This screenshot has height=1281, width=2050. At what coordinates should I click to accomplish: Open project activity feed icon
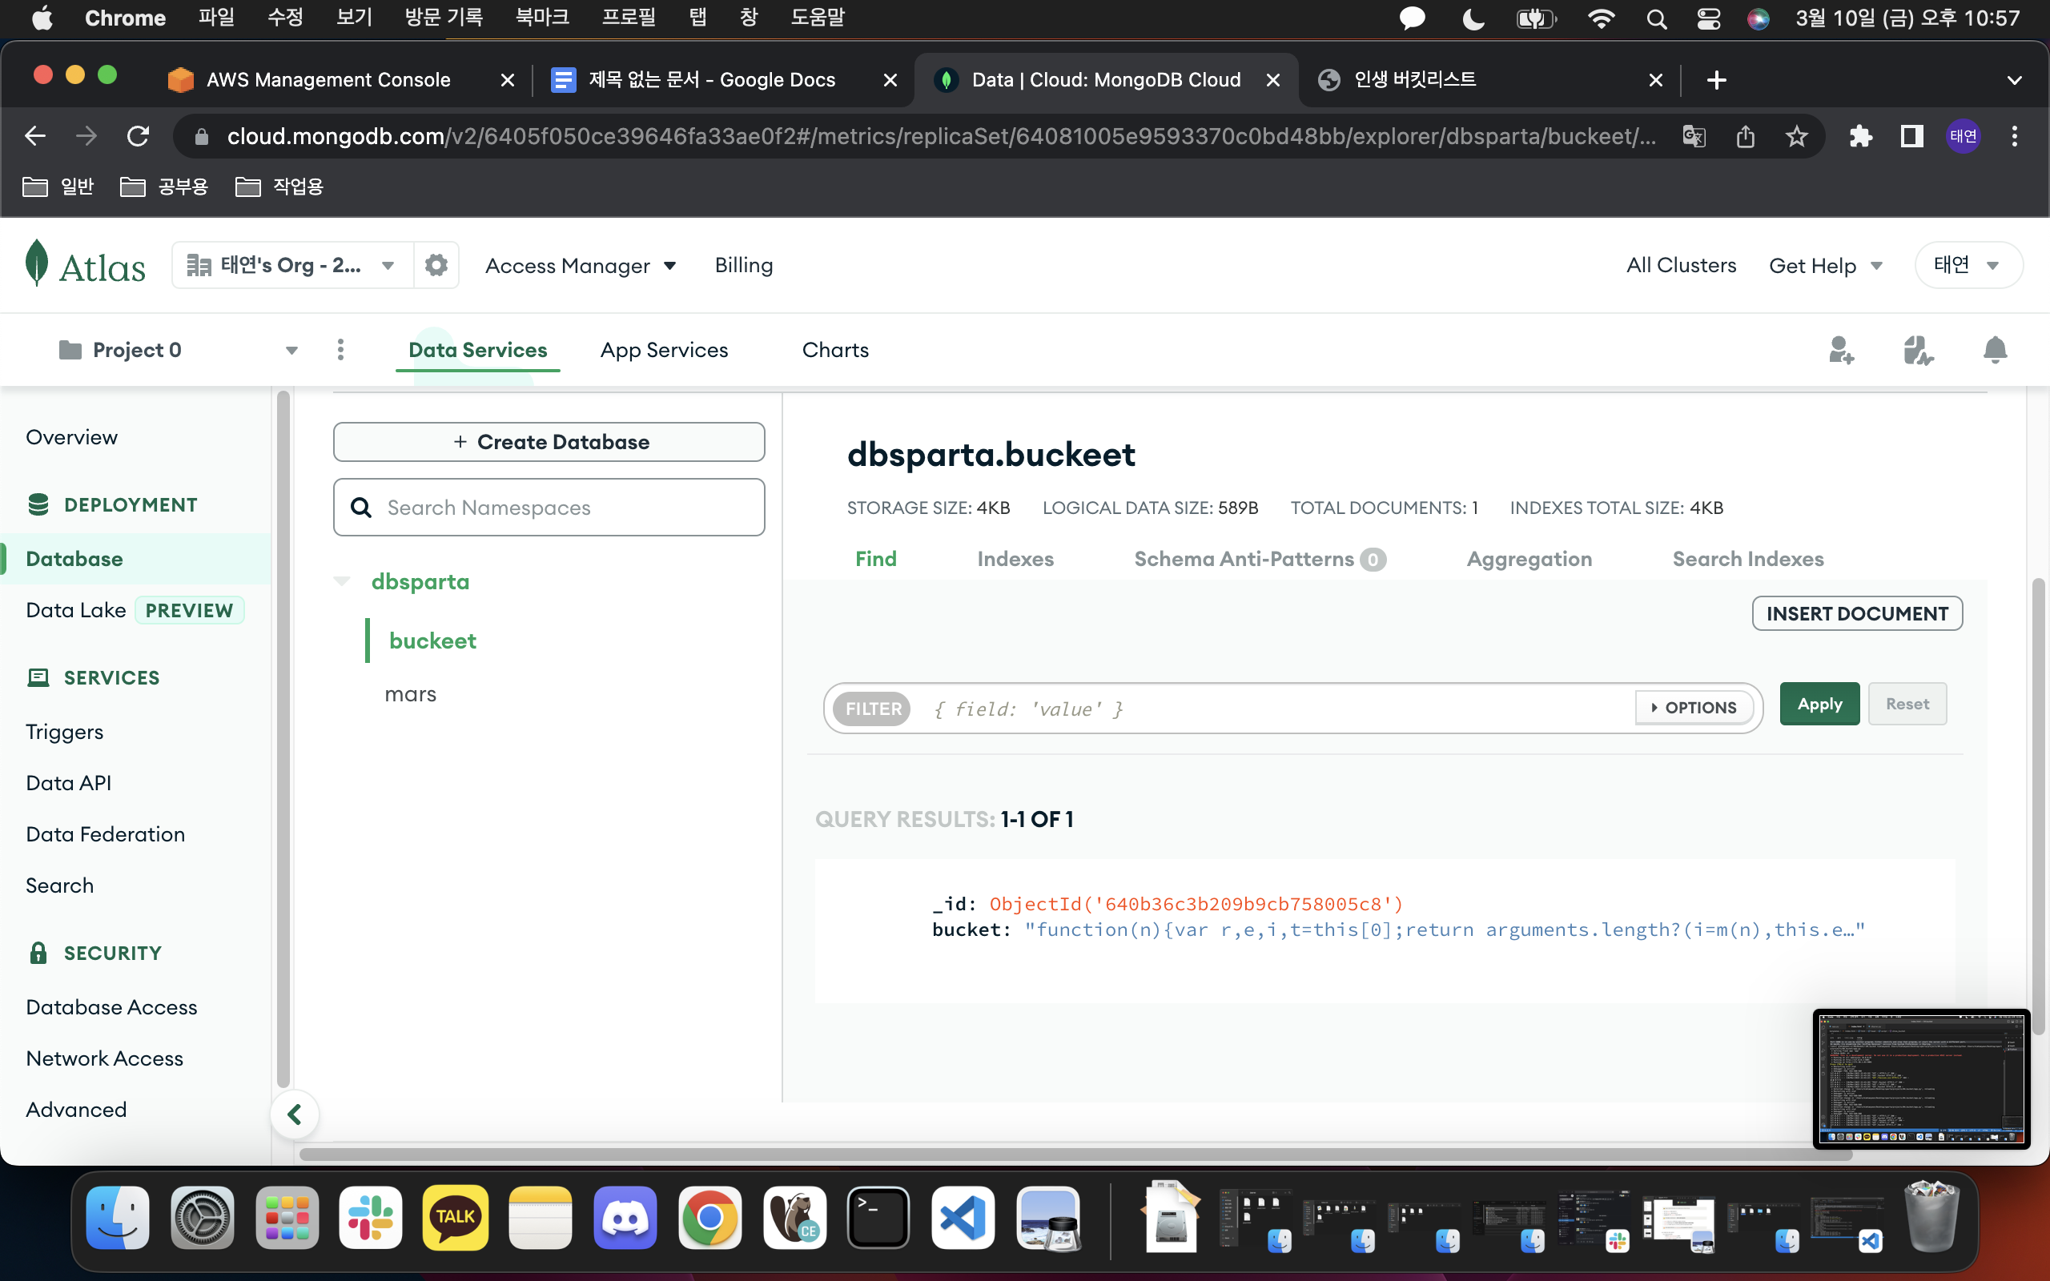click(1918, 350)
